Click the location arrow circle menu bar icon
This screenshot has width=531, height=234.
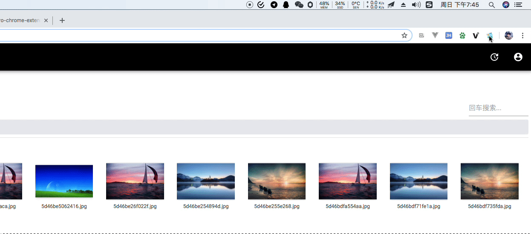[274, 5]
